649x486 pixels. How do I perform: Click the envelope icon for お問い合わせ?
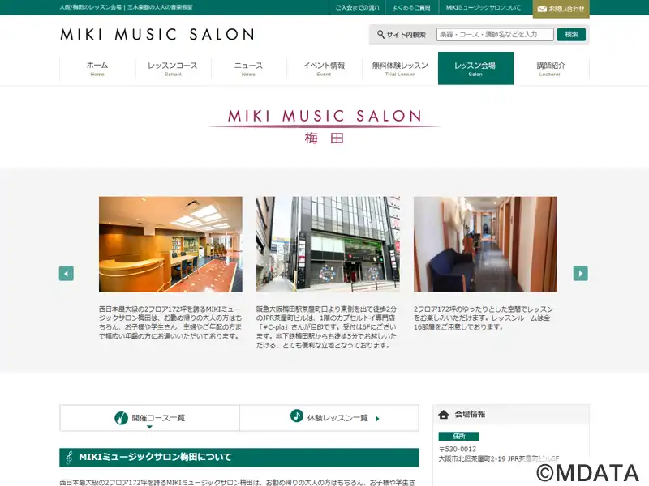(542, 9)
